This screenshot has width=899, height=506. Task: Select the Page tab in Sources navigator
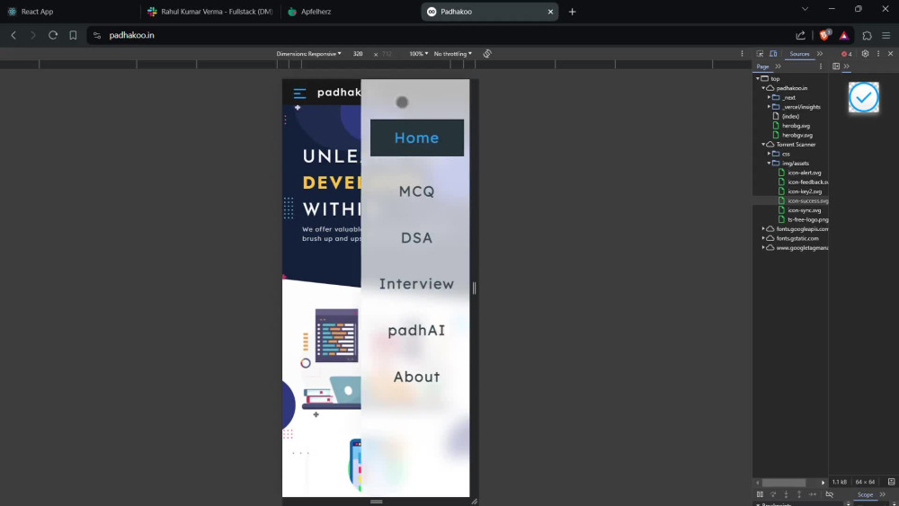762,67
